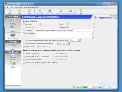Click the CPU Load progress bar

(86, 87)
